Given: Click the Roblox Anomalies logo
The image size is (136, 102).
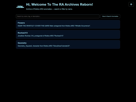Looking at the screenshot, I should click(x=20, y=7).
